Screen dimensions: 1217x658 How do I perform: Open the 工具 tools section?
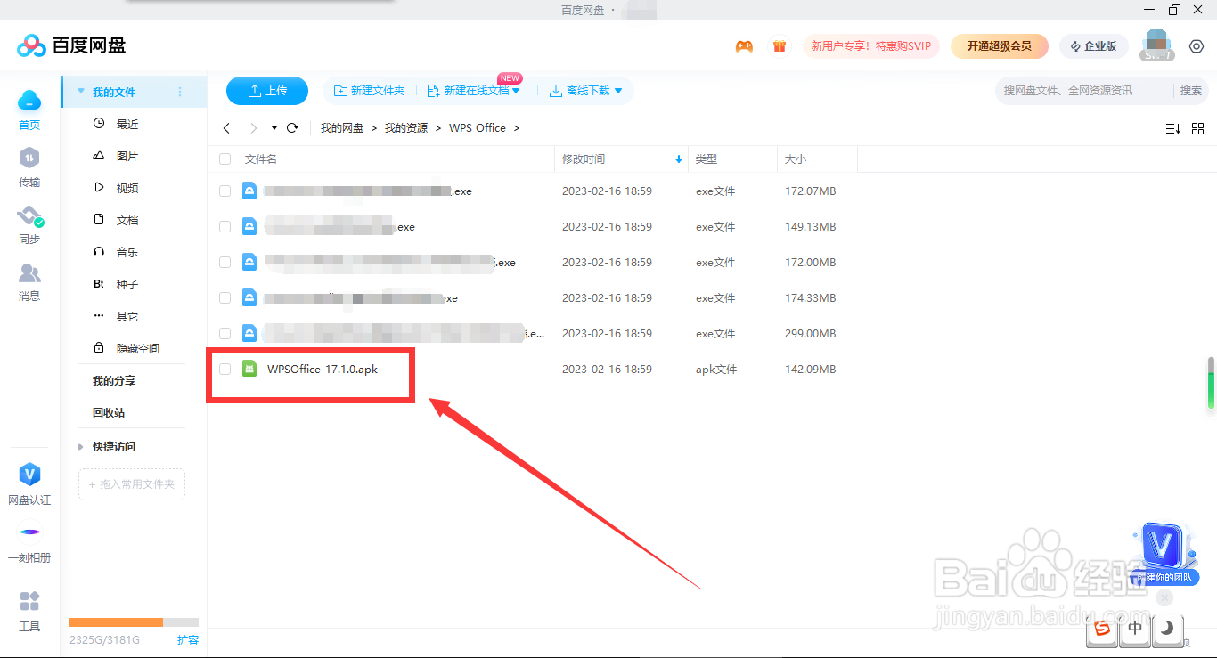point(29,611)
